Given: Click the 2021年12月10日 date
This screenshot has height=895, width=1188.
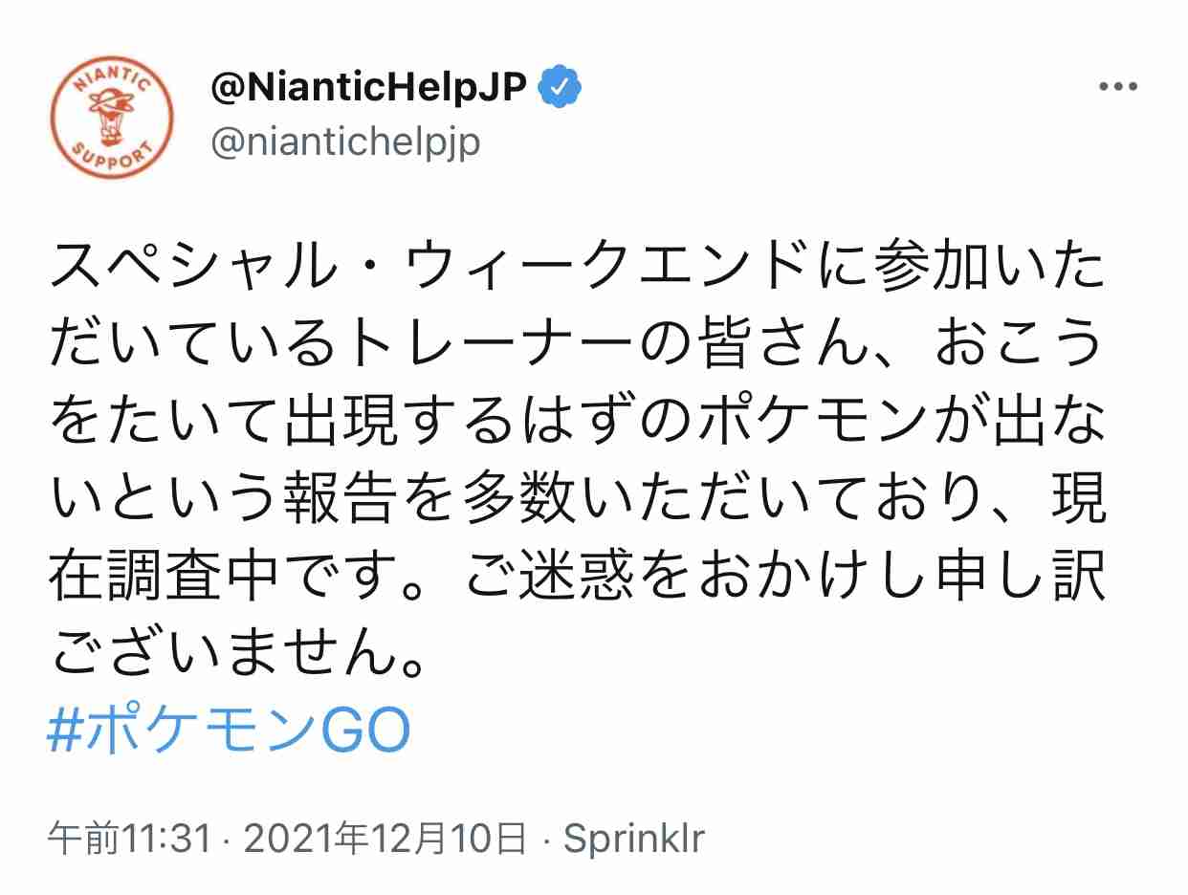Looking at the screenshot, I should [x=385, y=840].
